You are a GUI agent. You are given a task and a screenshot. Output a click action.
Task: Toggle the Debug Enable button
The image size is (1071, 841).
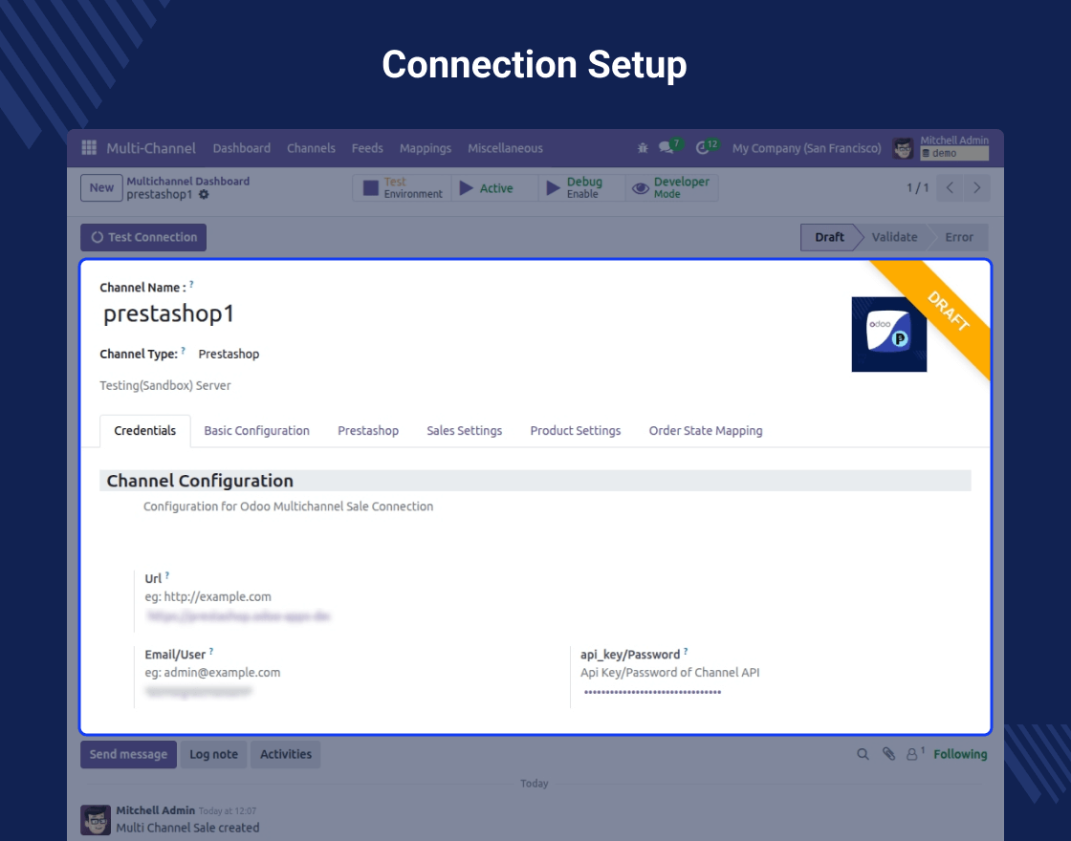click(582, 187)
